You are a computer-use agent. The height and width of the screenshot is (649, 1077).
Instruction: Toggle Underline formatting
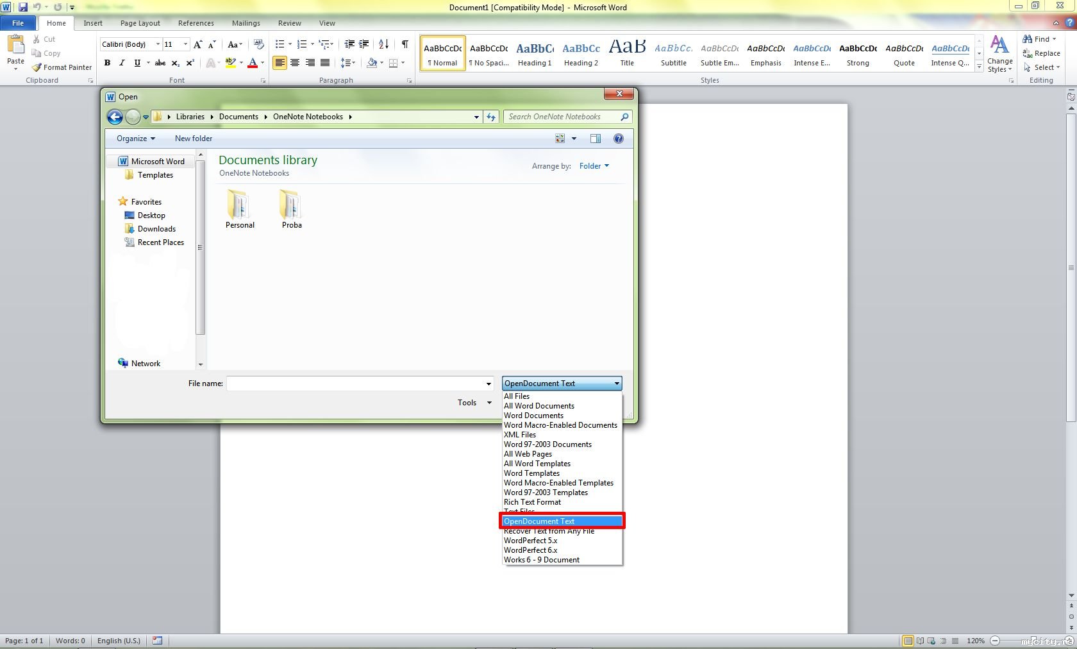137,63
